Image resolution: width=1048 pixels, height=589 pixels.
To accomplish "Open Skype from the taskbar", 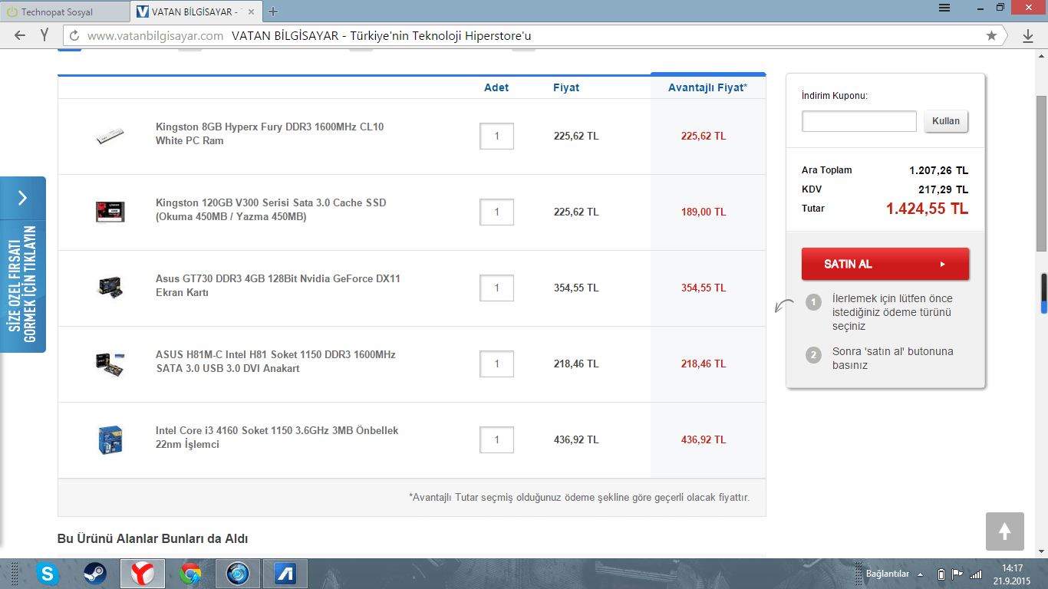I will [x=48, y=574].
